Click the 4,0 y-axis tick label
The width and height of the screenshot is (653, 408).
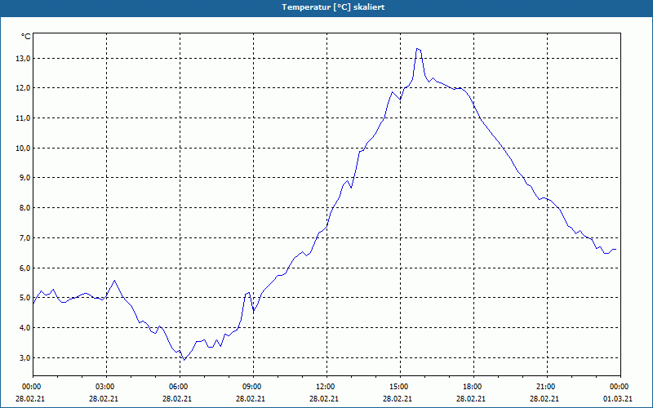[x=25, y=328]
